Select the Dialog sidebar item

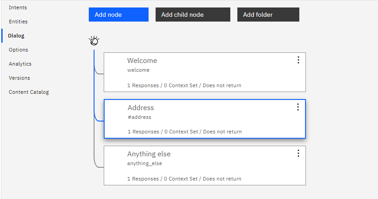pyautogui.click(x=16, y=36)
